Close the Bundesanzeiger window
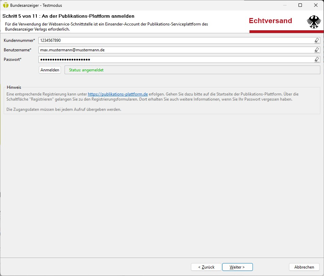The width and height of the screenshot is (324, 276). pos(316,5)
